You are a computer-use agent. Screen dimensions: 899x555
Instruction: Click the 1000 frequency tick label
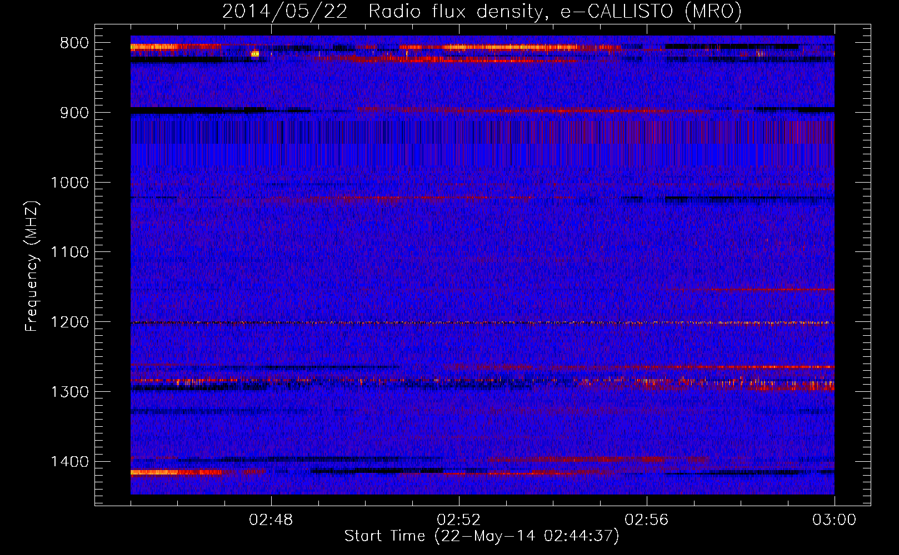69,183
